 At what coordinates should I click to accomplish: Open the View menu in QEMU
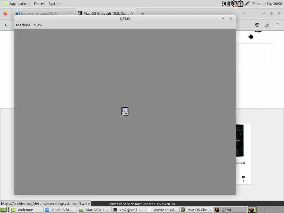[38, 25]
